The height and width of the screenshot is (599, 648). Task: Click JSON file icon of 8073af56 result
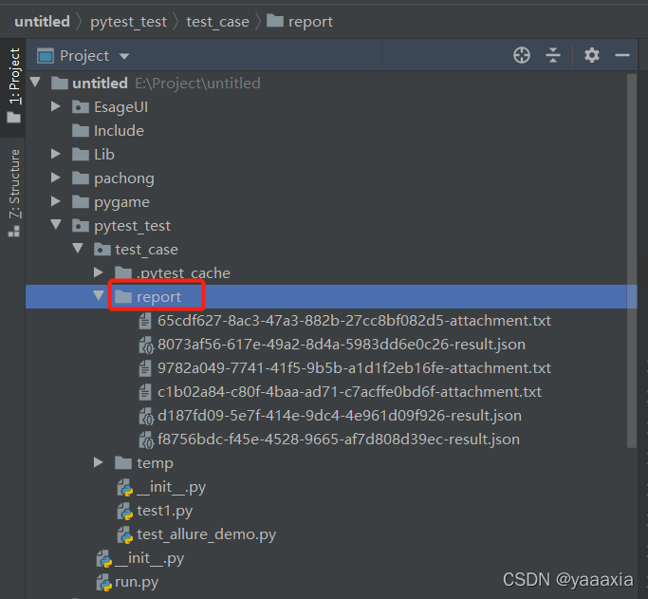coord(146,345)
